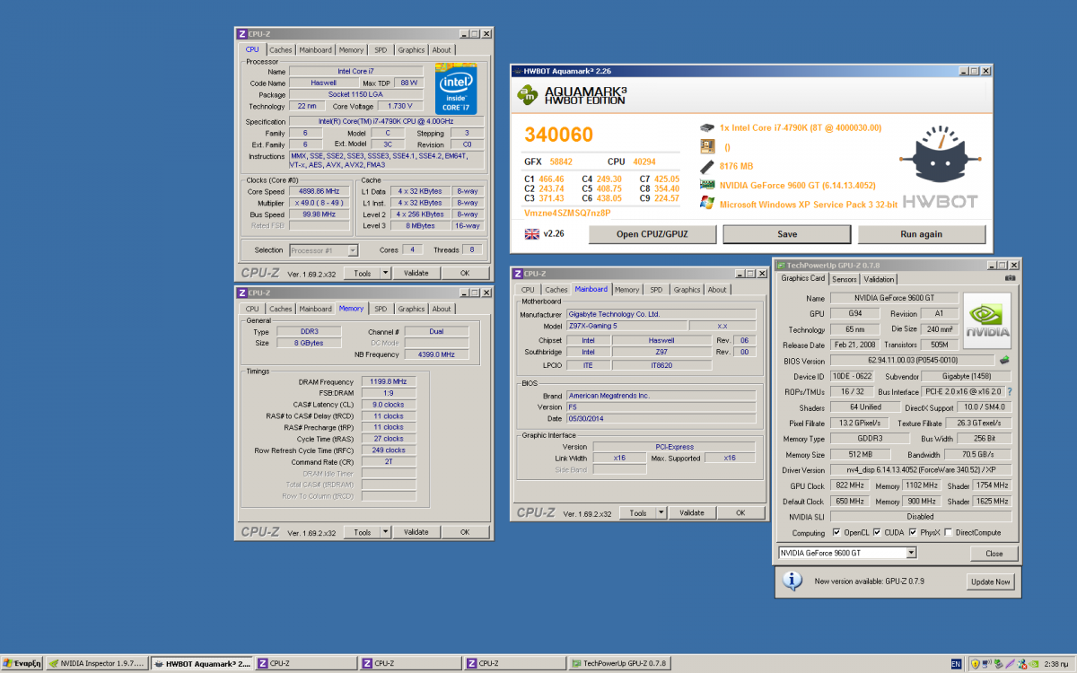
Task: Click the processor chip icon in Aquamark
Action: click(707, 128)
